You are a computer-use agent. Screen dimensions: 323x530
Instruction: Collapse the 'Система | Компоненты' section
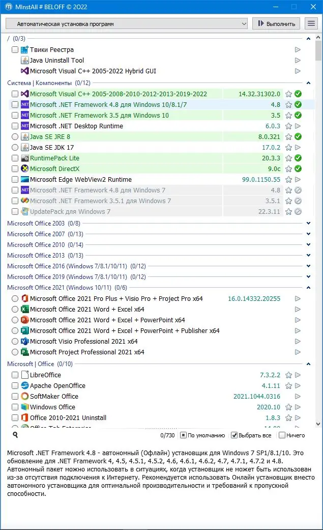tap(308, 83)
